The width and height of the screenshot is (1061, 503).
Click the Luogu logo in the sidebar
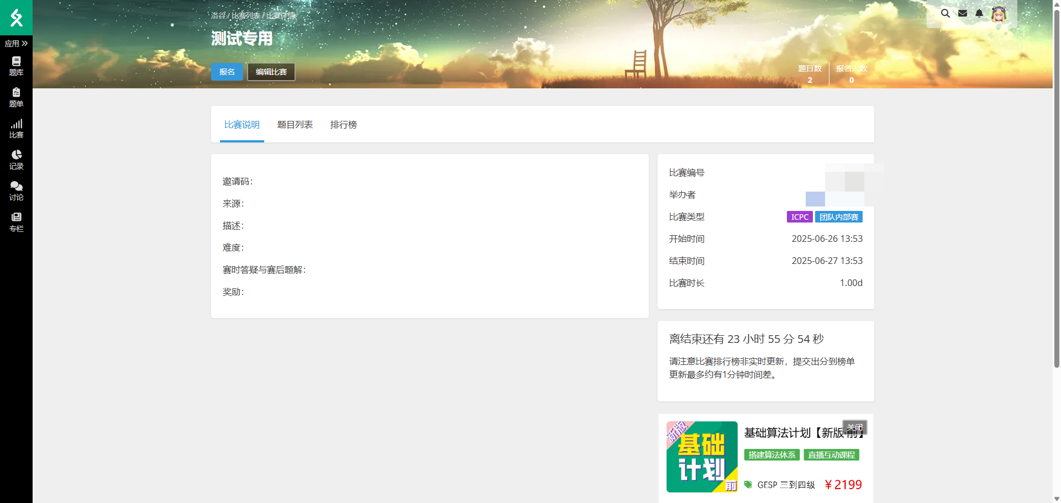click(16, 18)
